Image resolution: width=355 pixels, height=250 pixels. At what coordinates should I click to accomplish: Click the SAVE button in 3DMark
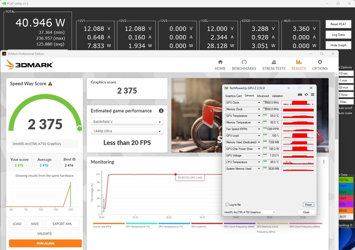(x=35, y=224)
